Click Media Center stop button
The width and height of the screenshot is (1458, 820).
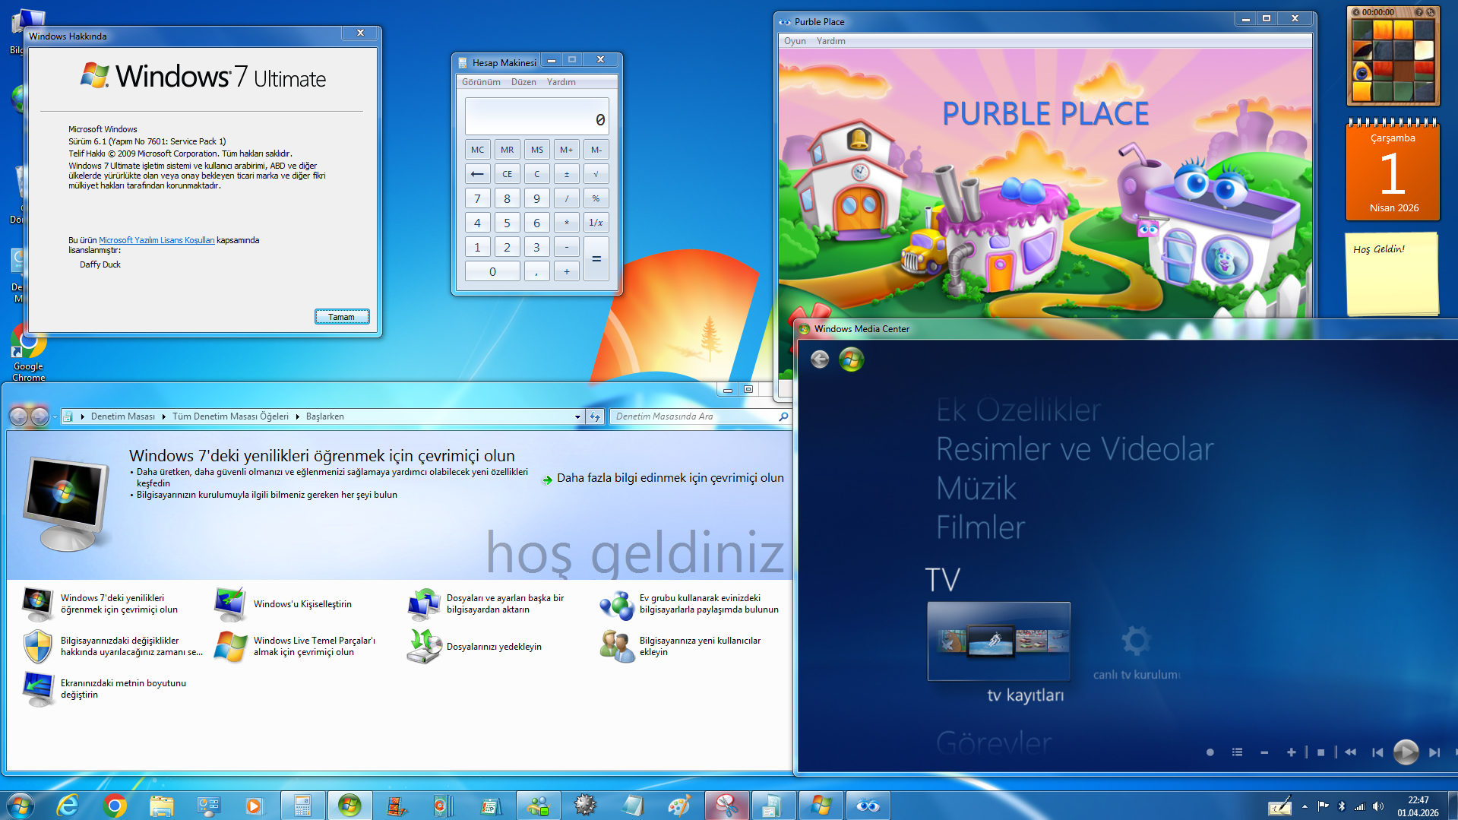(1320, 752)
